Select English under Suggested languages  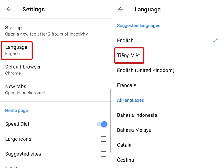coord(125,40)
